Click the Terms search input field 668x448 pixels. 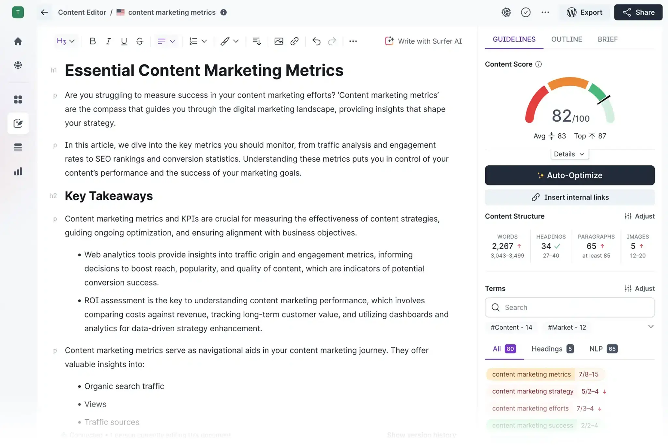(x=570, y=307)
